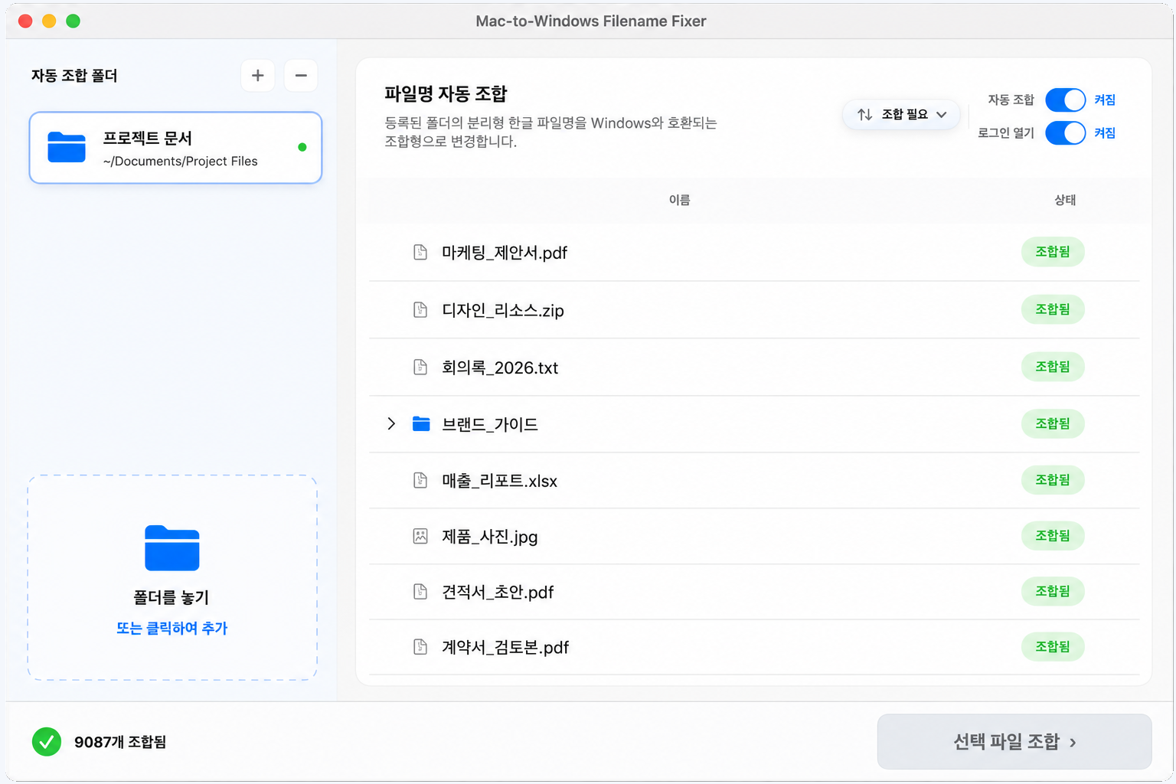
Task: Turn off the 자동 조합 switch
Action: (x=1065, y=100)
